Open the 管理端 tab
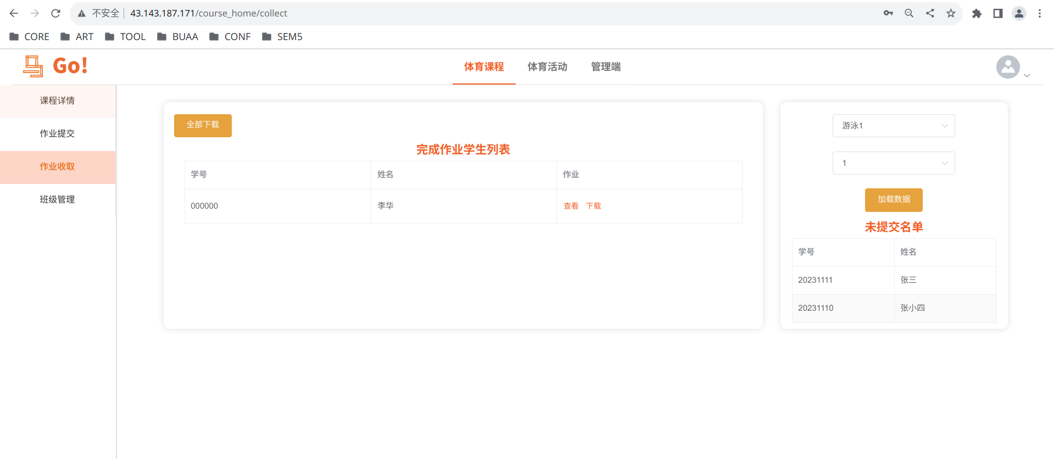The image size is (1054, 459). 606,67
